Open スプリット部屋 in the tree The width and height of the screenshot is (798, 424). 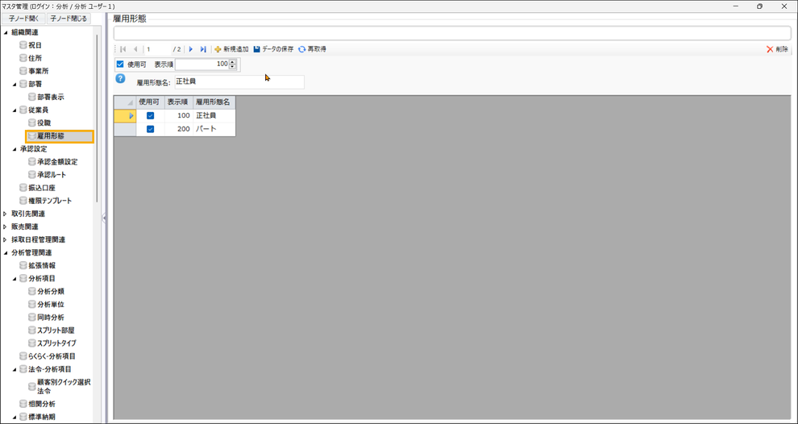56,330
